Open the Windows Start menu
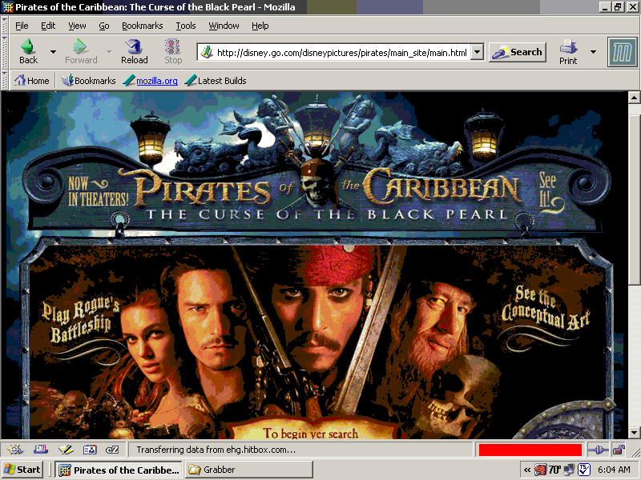 [x=22, y=470]
